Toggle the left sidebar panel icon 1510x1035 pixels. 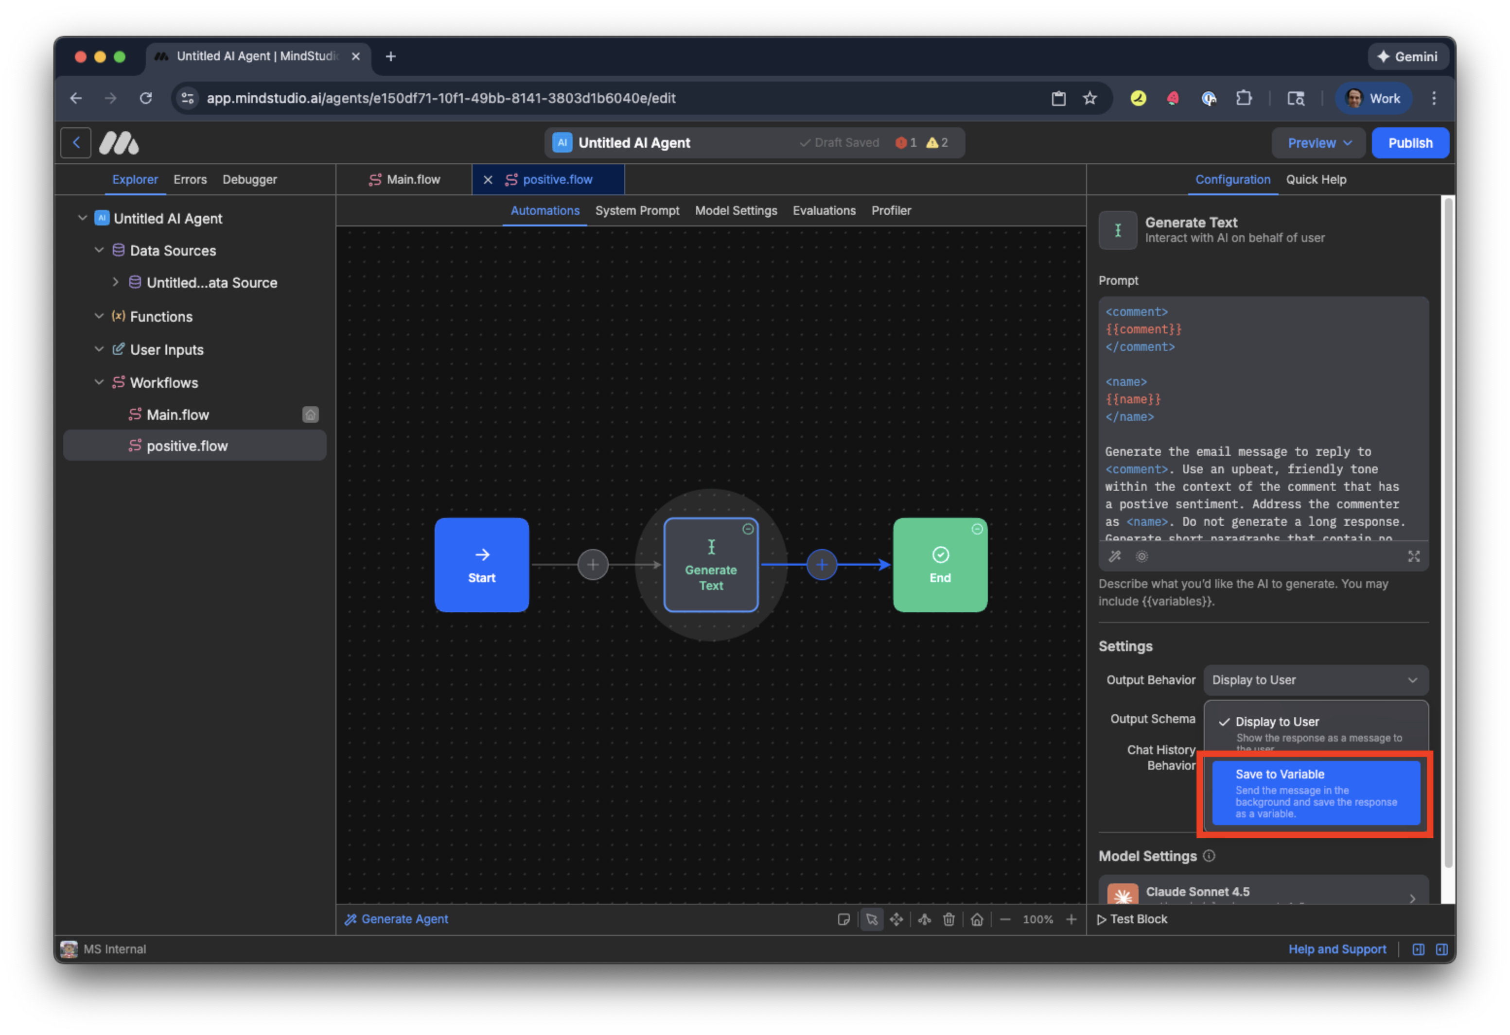(x=1418, y=949)
